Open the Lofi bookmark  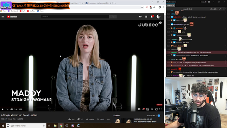click(x=22, y=11)
